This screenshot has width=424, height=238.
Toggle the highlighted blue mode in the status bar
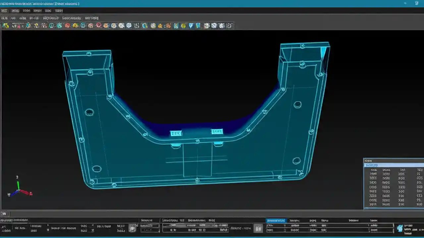[x=276, y=220]
